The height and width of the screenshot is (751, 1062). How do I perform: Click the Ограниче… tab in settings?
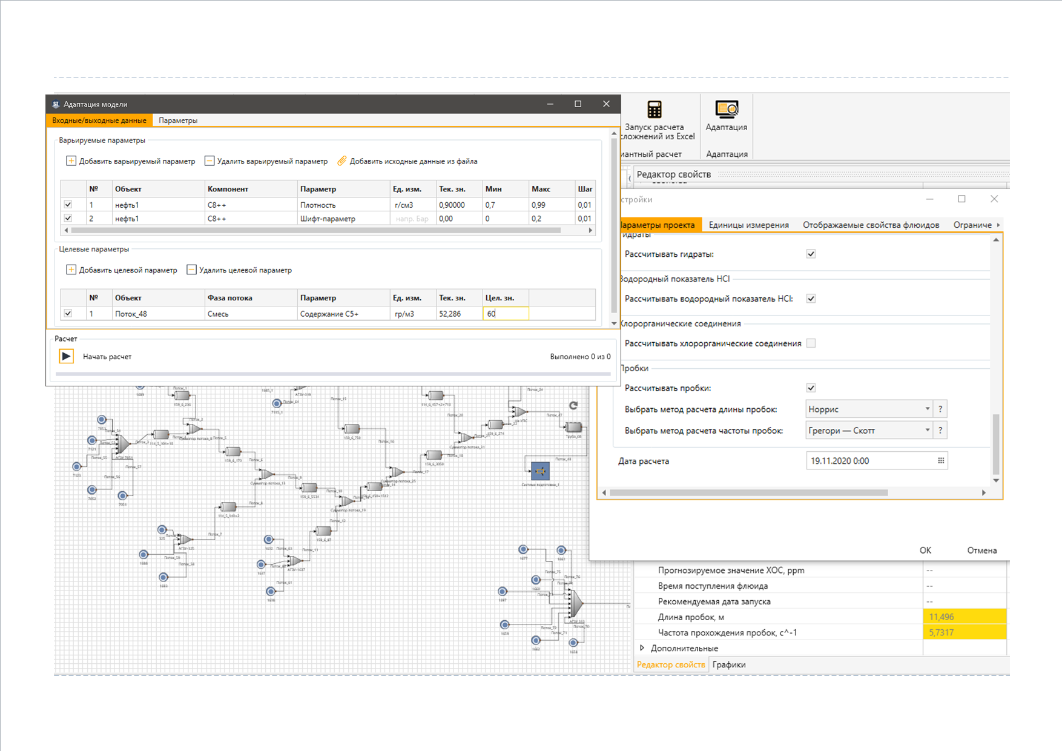click(x=972, y=225)
